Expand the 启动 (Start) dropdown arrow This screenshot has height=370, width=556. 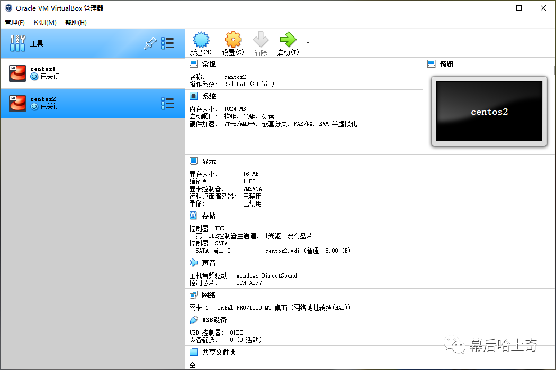click(308, 43)
